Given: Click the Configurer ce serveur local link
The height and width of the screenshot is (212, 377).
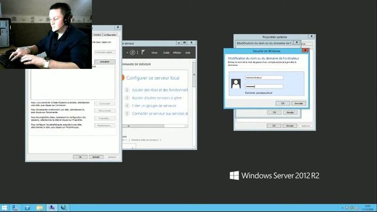Looking at the screenshot, I should coord(153,78).
